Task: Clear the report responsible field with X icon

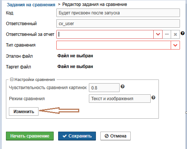Action: coord(176,34)
